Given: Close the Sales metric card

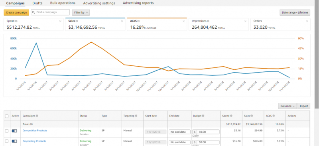Looking at the screenshot, I should 122,21.
